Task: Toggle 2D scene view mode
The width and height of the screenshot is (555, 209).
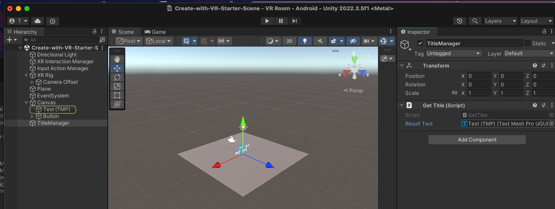Action: (x=289, y=41)
